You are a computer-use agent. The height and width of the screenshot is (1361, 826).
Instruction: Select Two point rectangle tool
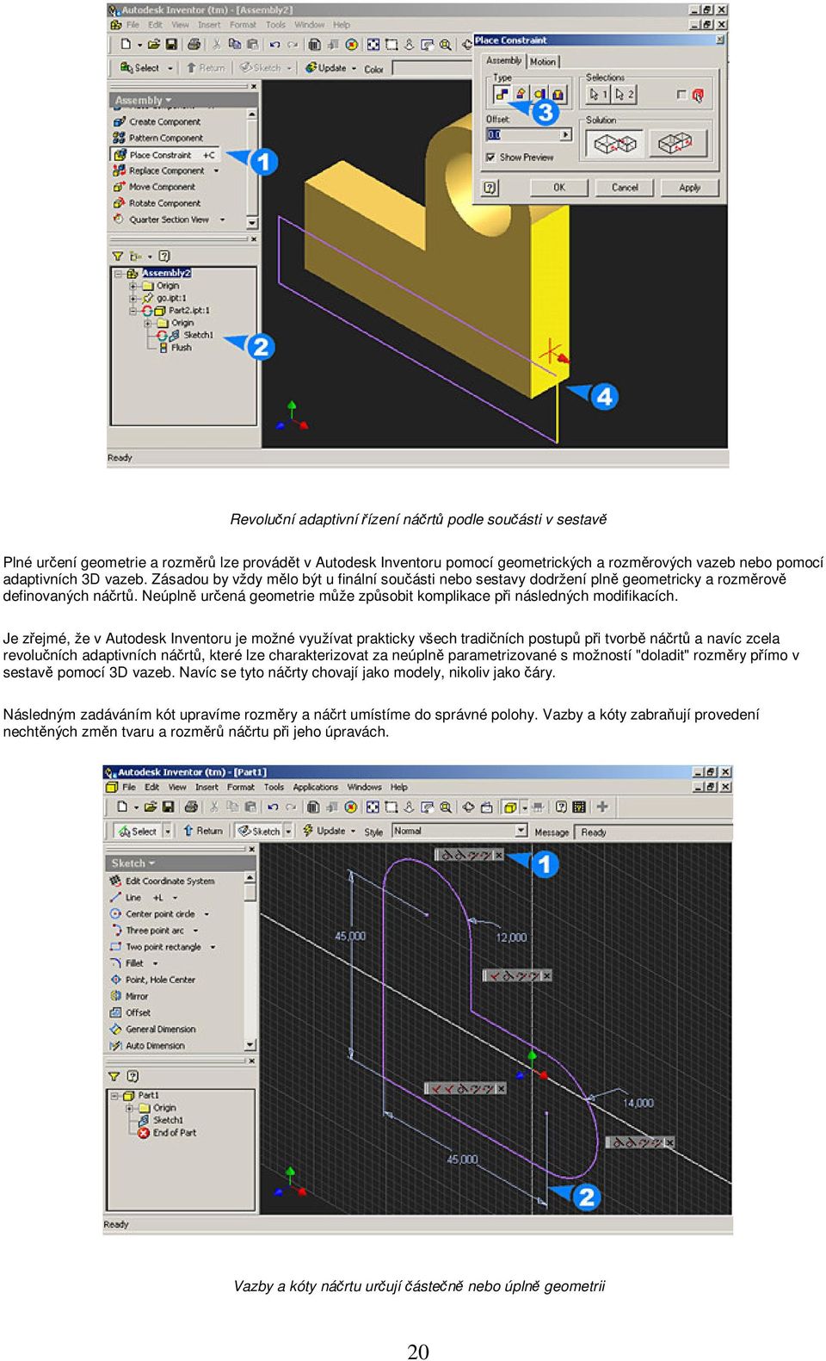[157, 947]
